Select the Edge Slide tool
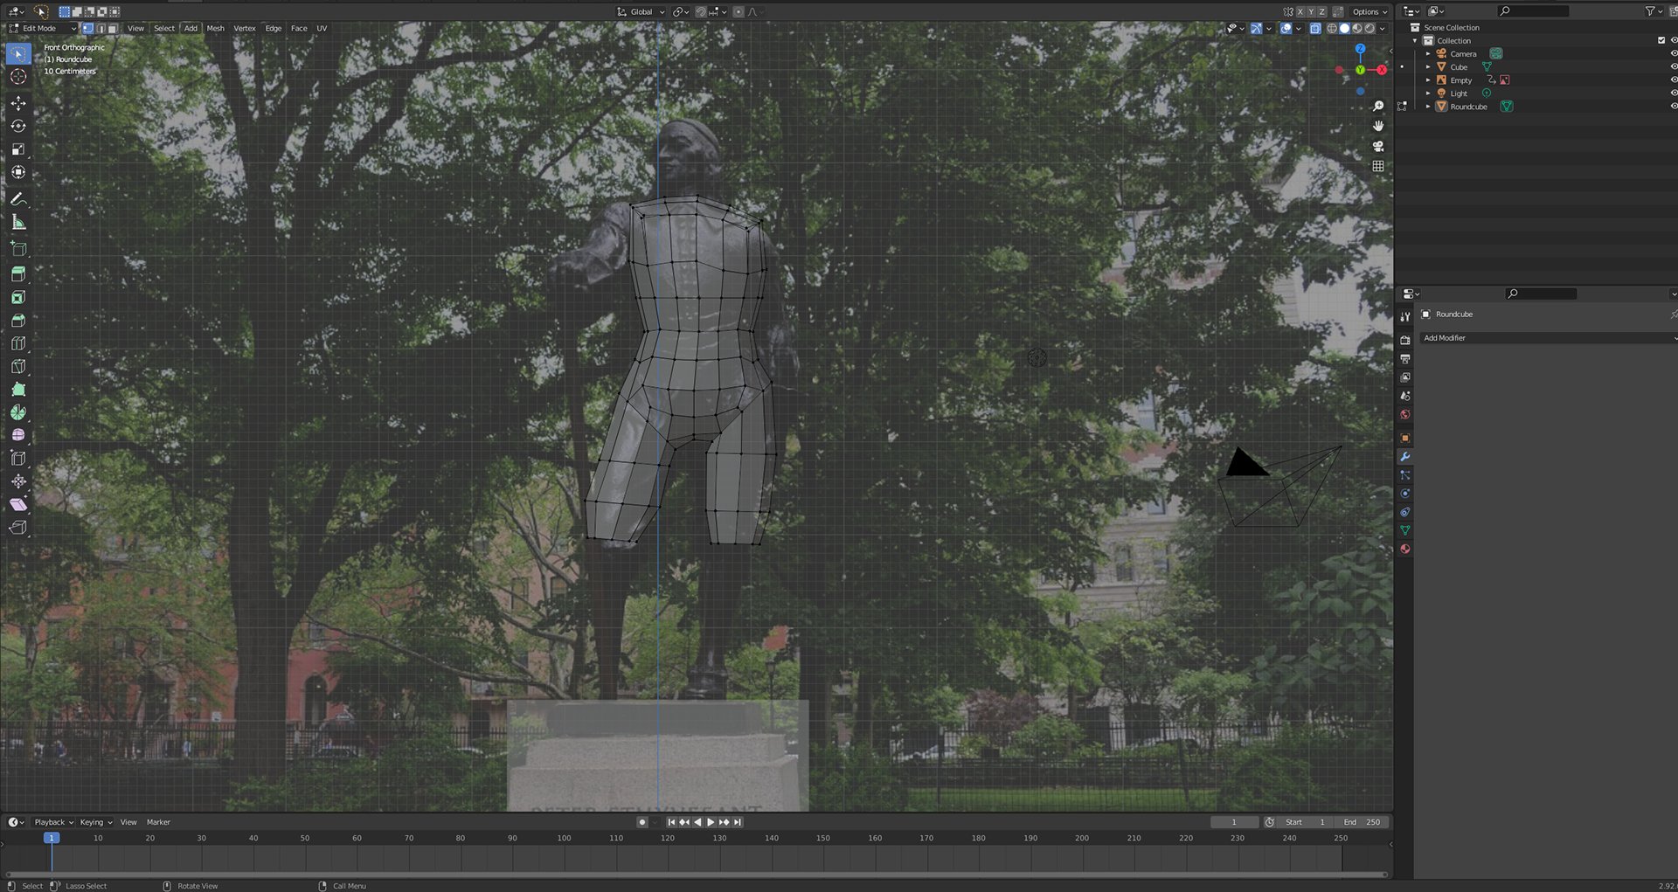Screen dimensions: 1678x892 coord(18,458)
